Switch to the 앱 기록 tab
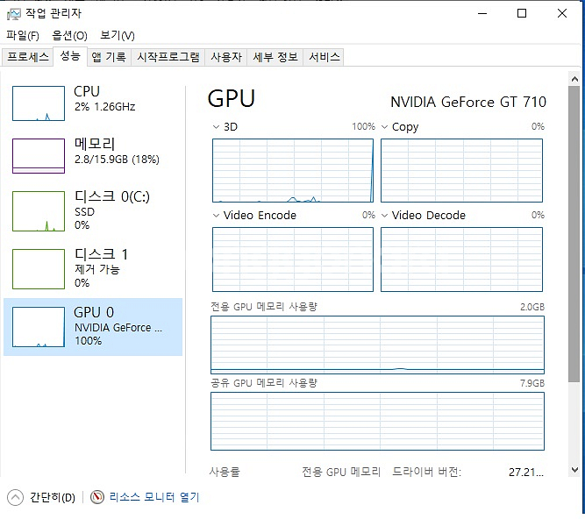This screenshot has width=585, height=519. 109,57
